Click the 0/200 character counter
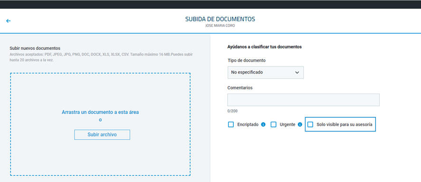Image resolution: width=421 pixels, height=182 pixels. [232, 111]
